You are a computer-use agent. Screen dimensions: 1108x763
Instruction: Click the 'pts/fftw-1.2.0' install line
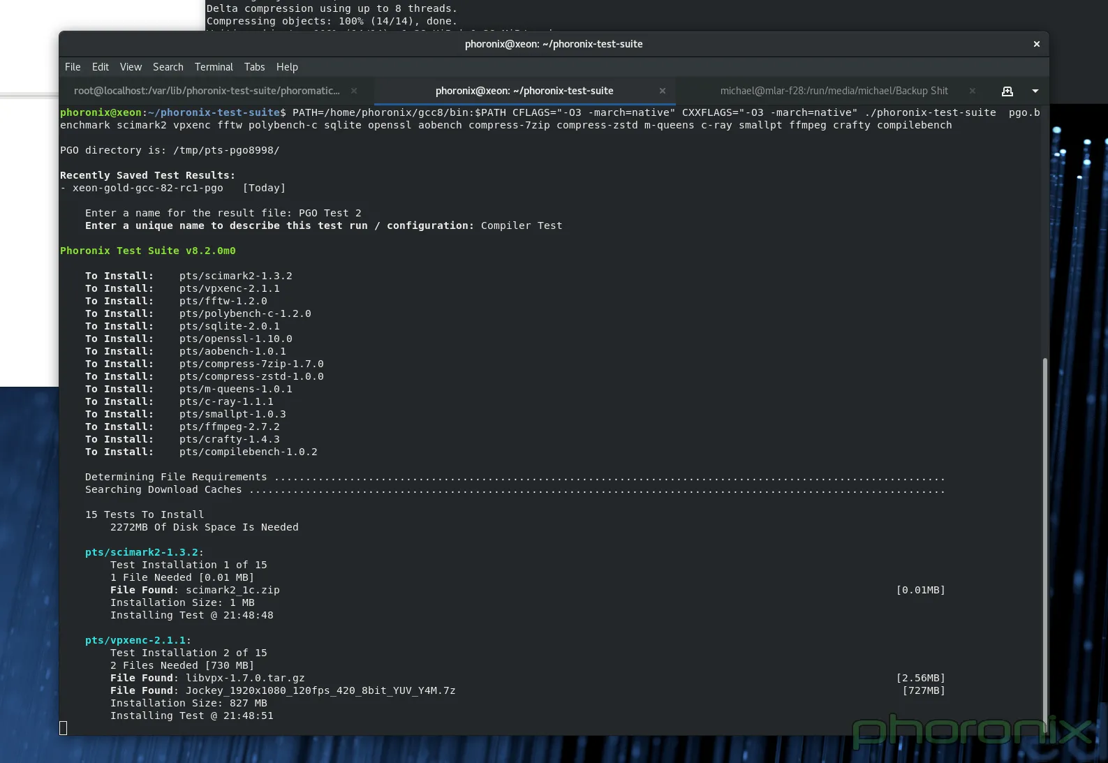[x=176, y=301]
